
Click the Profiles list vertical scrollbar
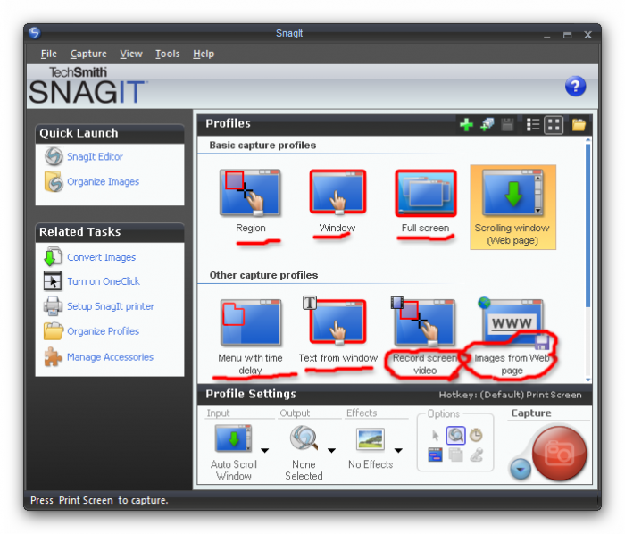click(587, 225)
